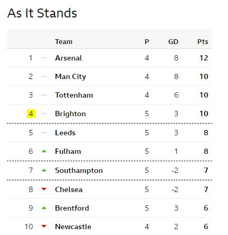Click the GD column header
The image size is (228, 235).
[x=174, y=42]
